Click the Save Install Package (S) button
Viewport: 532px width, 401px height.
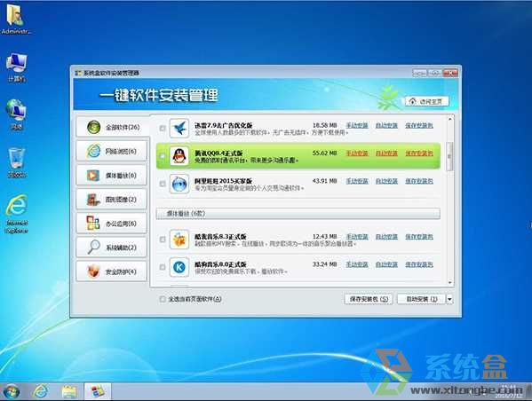(369, 299)
